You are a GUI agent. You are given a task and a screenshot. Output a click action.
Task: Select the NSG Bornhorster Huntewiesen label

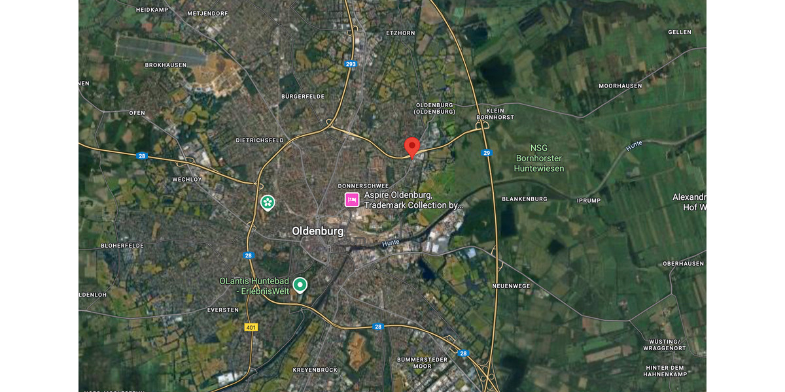click(x=539, y=158)
